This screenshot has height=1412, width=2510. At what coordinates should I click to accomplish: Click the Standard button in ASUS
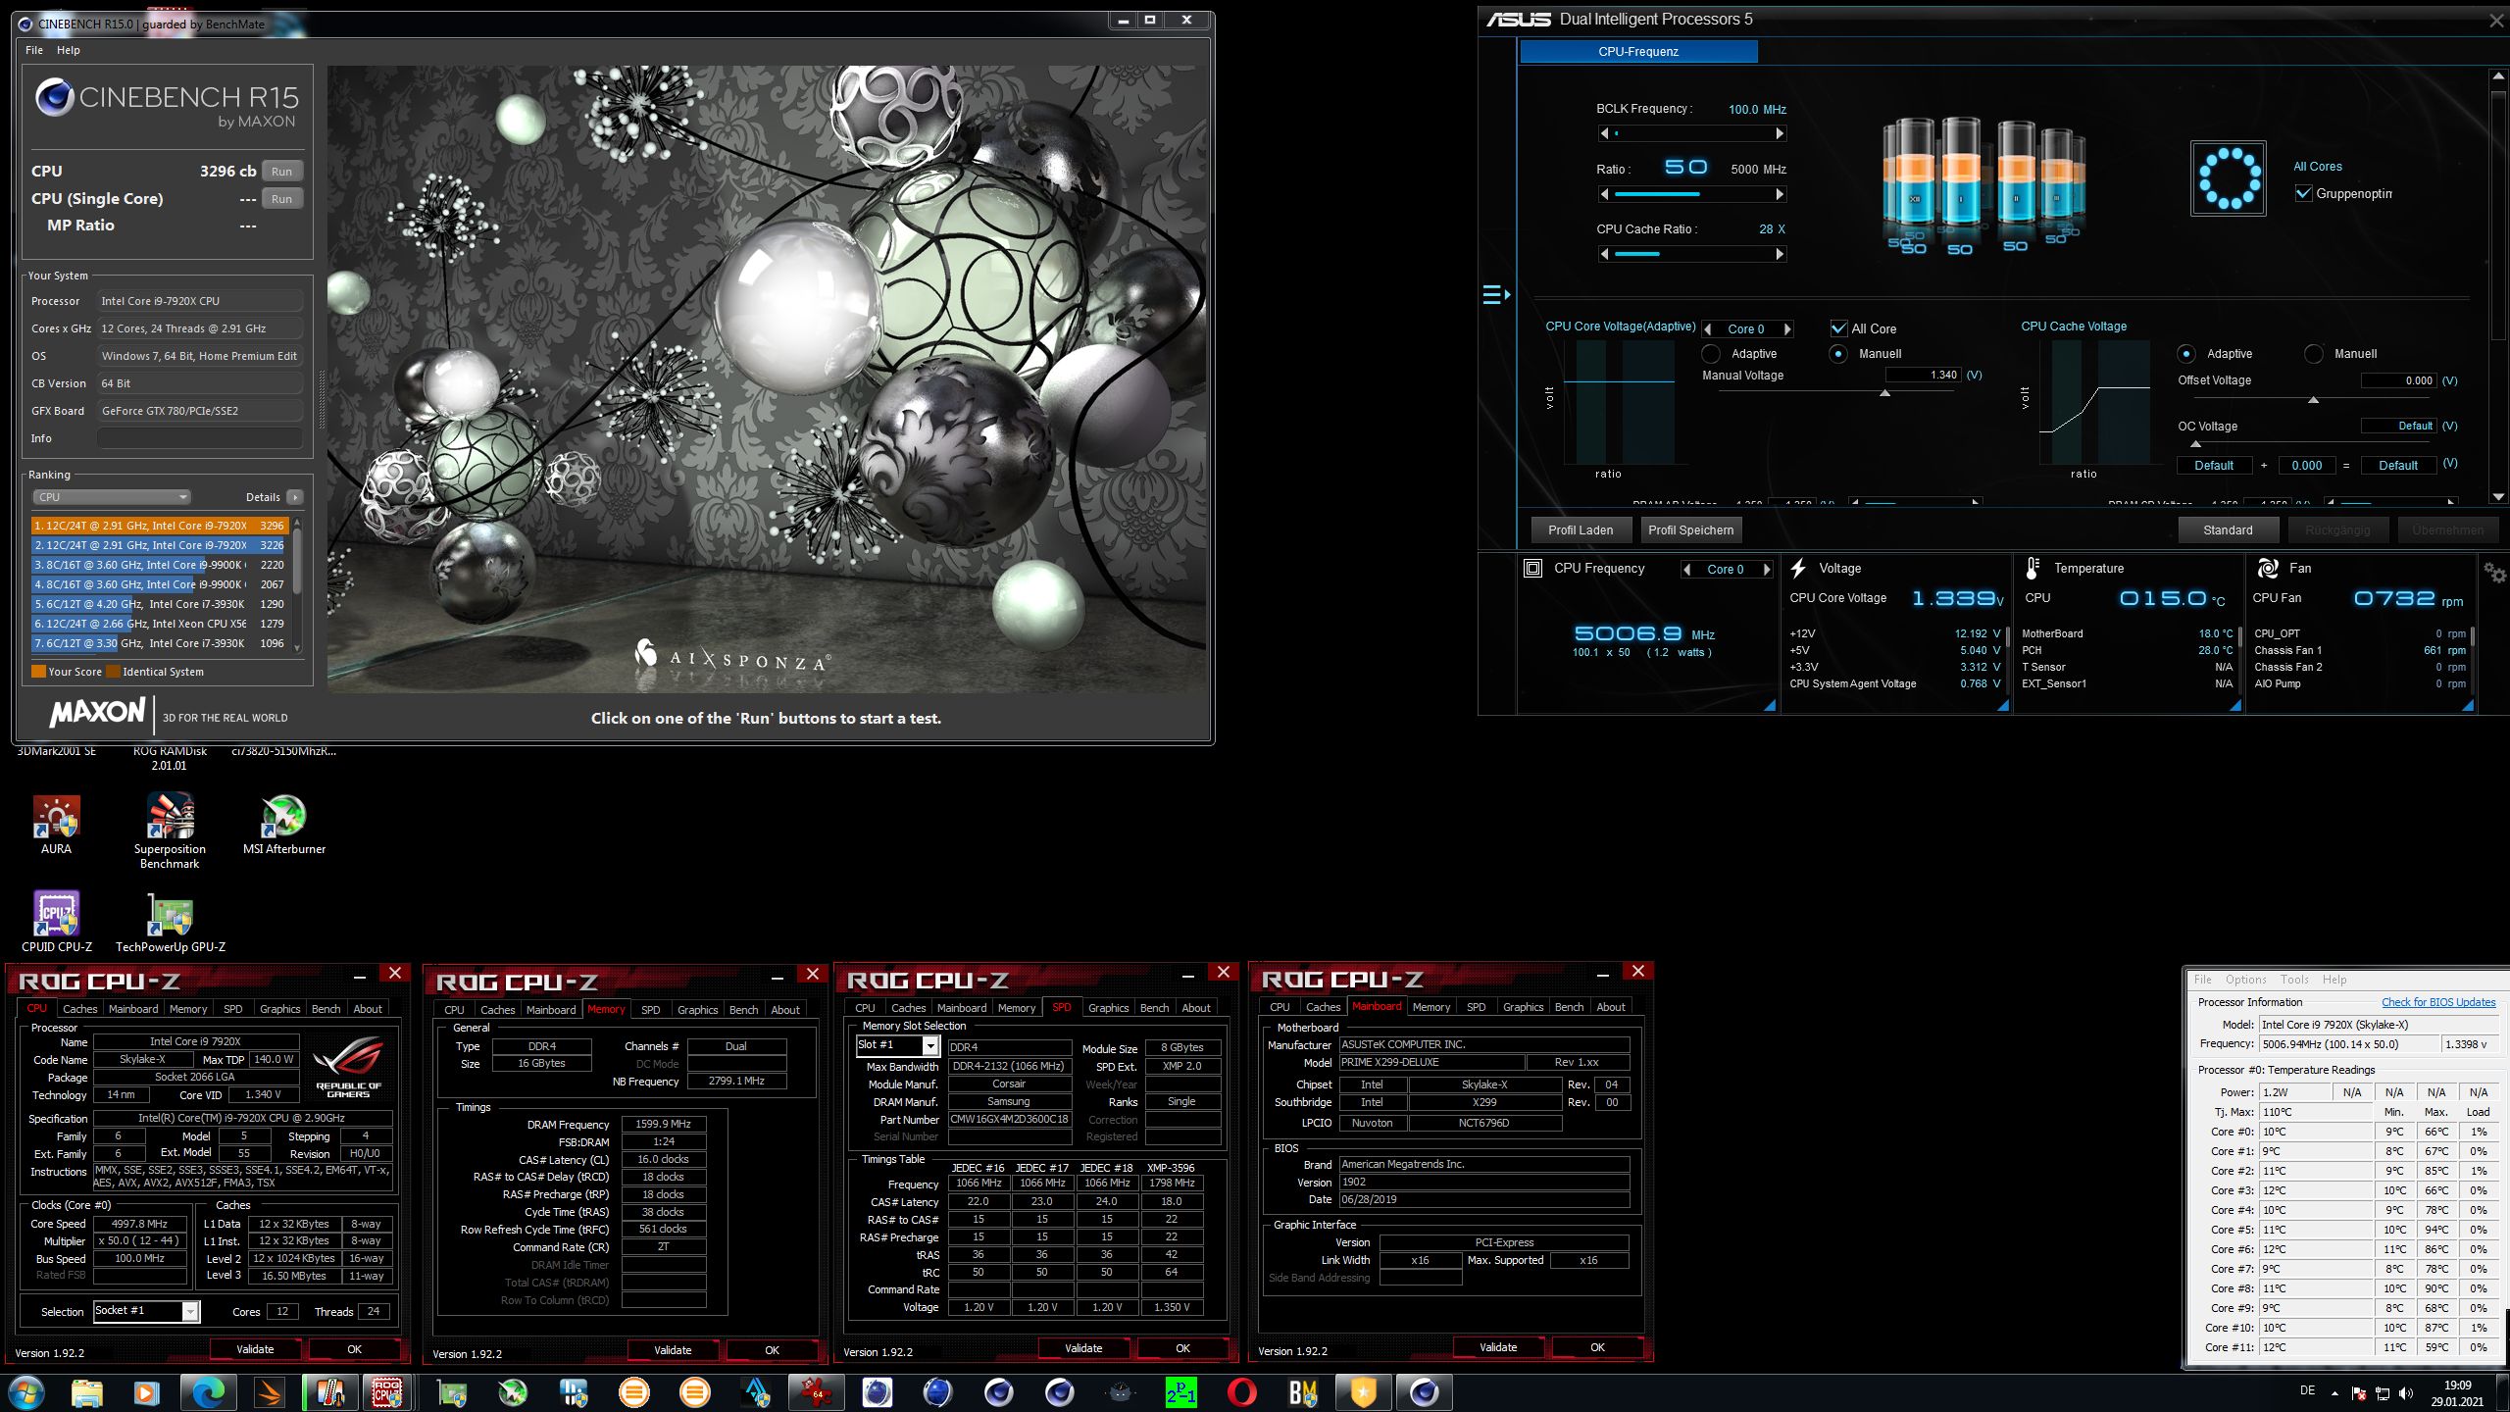(2228, 529)
